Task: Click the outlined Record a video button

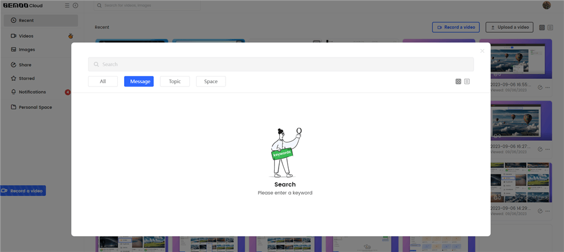Action: (456, 28)
